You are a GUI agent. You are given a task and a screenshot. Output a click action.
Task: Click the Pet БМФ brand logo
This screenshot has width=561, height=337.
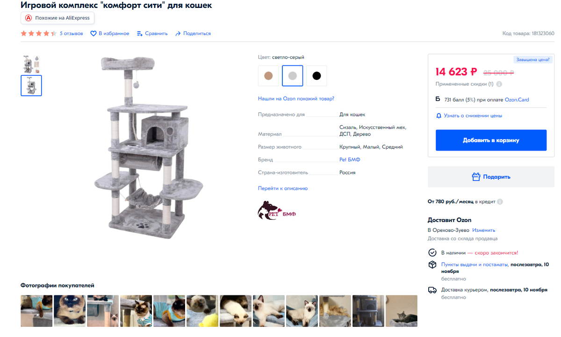pyautogui.click(x=277, y=210)
